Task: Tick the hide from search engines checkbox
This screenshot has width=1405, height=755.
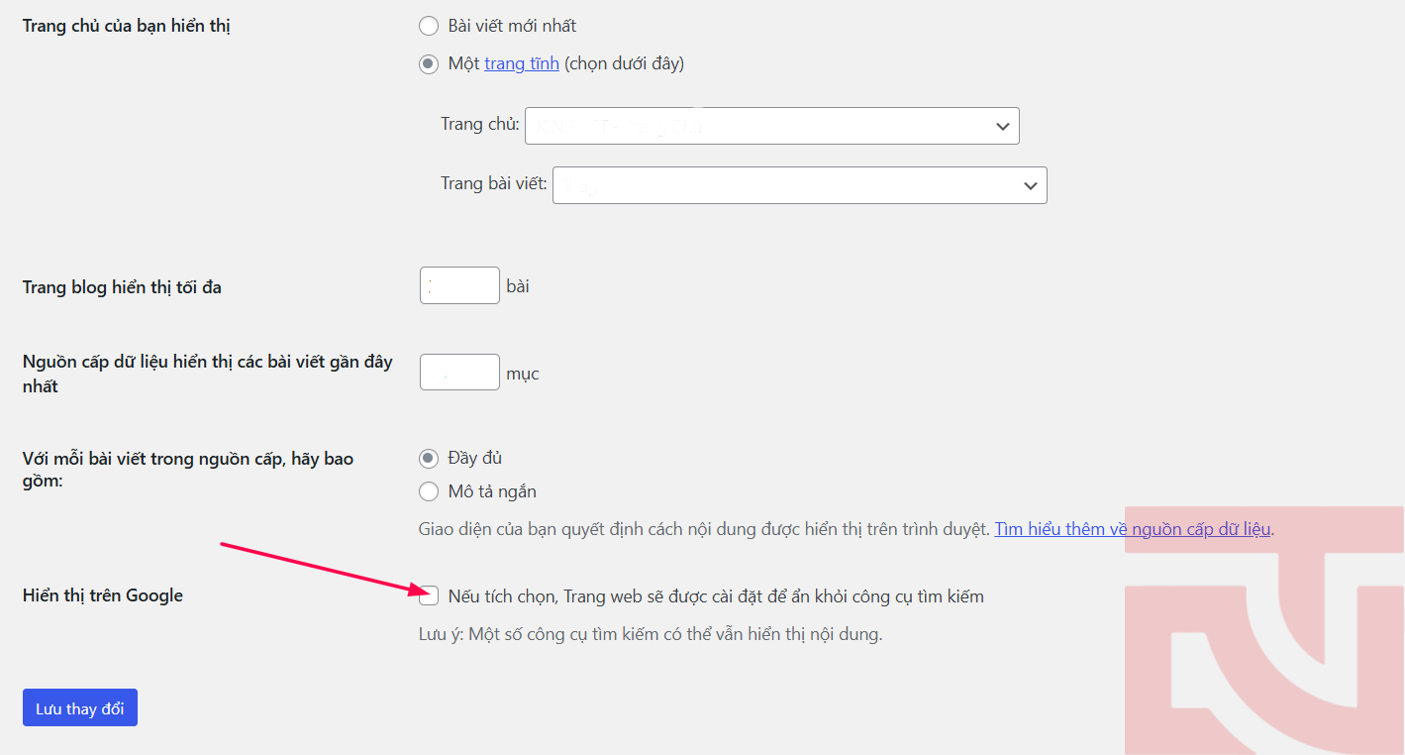Action: pos(429,596)
